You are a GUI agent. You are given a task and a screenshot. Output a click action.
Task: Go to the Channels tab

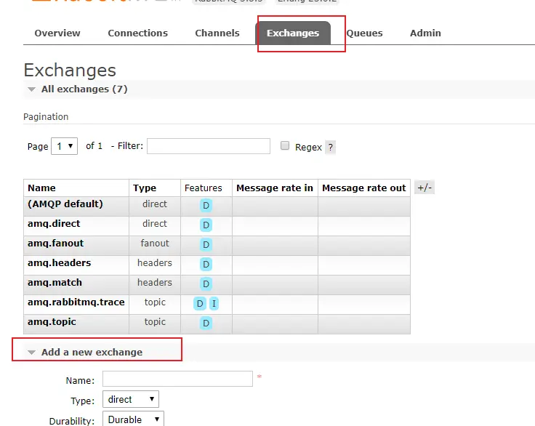point(217,33)
